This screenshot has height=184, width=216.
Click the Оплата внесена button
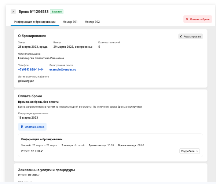[x=32, y=127]
